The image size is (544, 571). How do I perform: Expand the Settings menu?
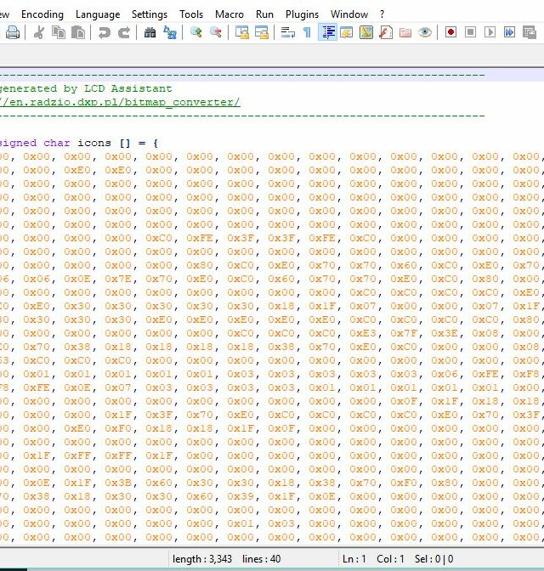click(150, 14)
